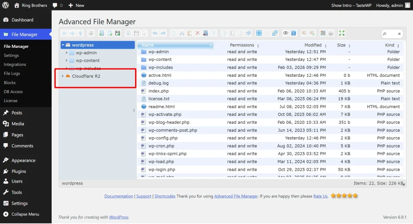Click the extract archive toolbar icon
This screenshot has height=224, width=413.
(304, 33)
